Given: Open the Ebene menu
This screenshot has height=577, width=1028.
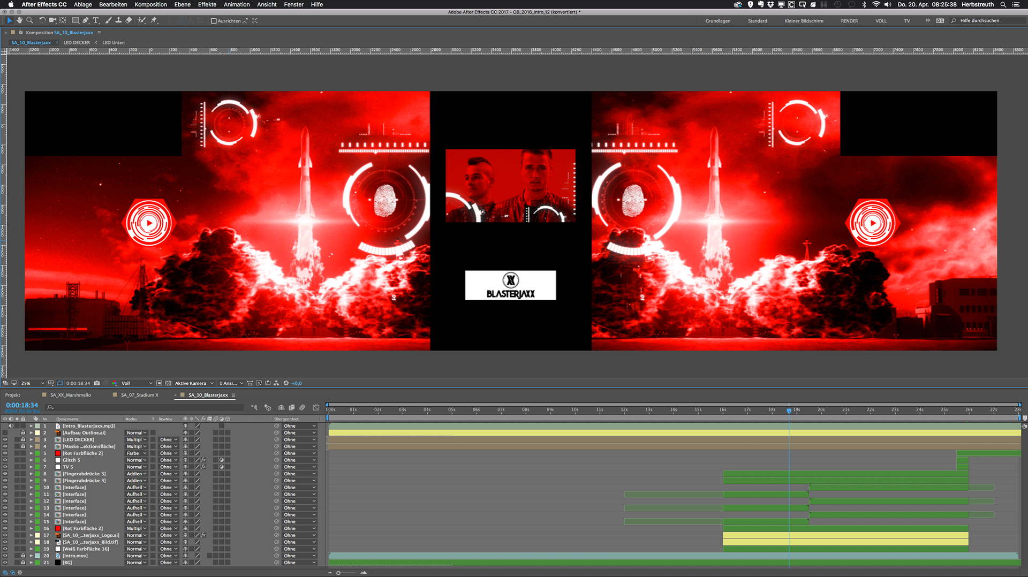Looking at the screenshot, I should (x=182, y=4).
